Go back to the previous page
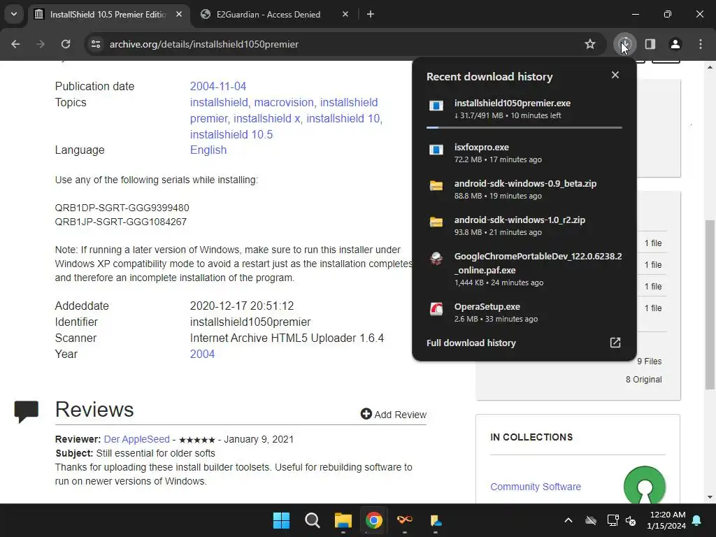Screen dimensions: 716x537 pyautogui.click(x=15, y=44)
